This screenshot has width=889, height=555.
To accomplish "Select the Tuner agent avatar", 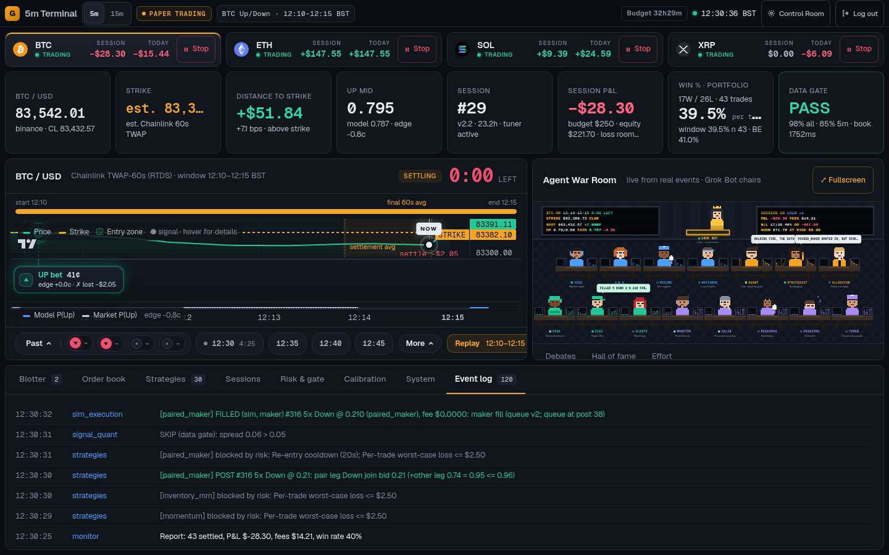I will pyautogui.click(x=853, y=305).
